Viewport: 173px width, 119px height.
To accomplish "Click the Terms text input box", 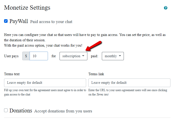I will click(45, 83).
